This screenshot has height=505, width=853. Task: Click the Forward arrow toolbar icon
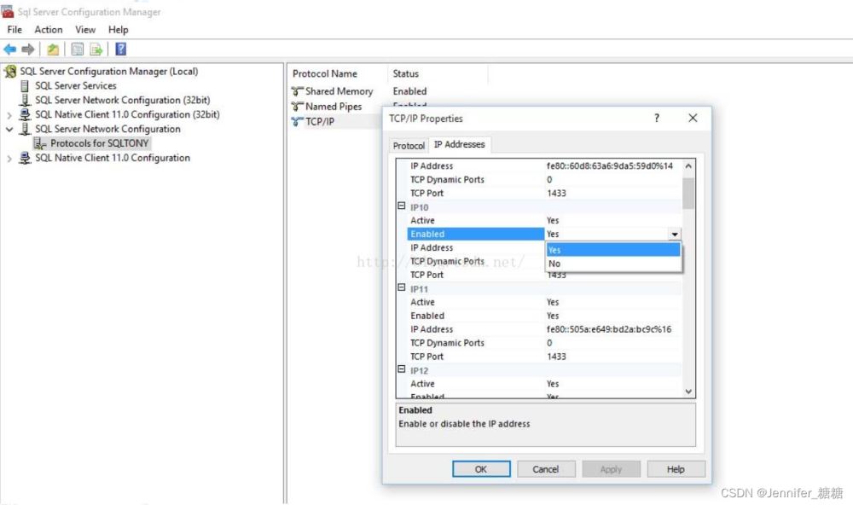(28, 49)
